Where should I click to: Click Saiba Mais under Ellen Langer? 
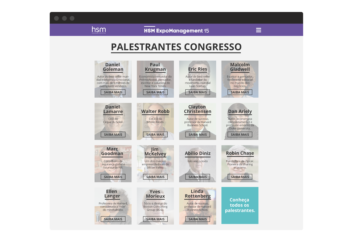[113, 219]
